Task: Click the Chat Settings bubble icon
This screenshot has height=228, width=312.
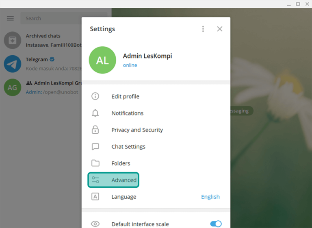Action: pyautogui.click(x=95, y=147)
